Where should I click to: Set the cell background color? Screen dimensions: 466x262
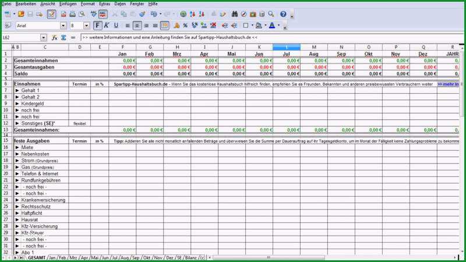click(x=259, y=26)
